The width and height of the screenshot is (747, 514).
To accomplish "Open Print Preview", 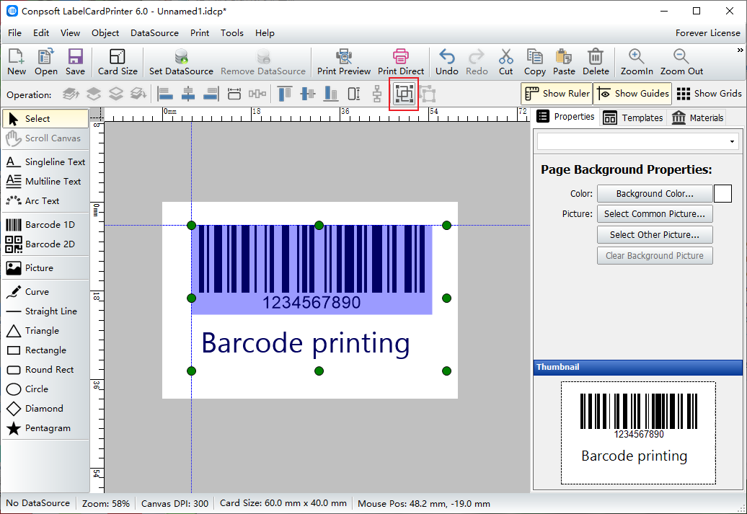I will coord(343,62).
